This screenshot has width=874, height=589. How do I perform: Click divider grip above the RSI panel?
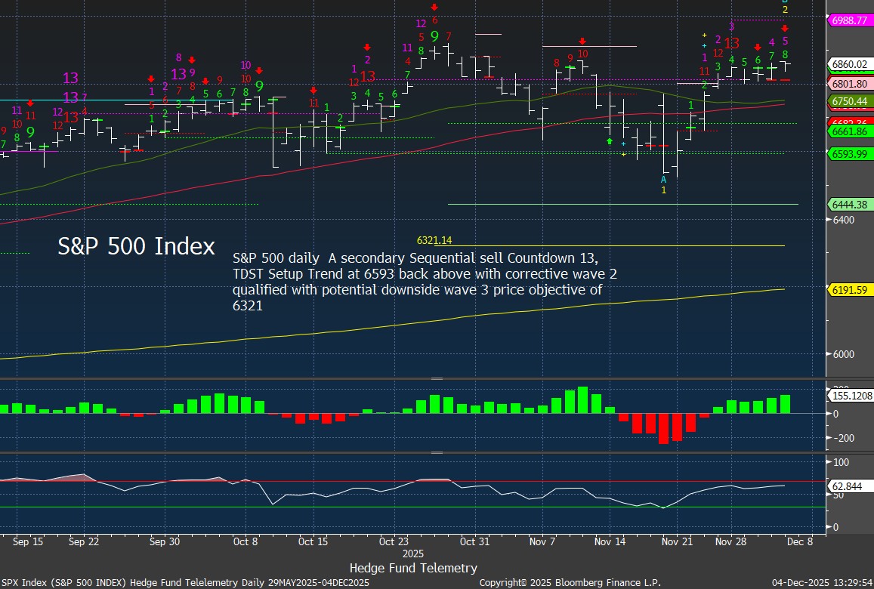(437, 453)
